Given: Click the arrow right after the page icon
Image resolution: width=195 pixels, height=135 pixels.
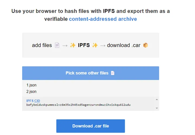Looking at the screenshot, I should pos(65,45).
